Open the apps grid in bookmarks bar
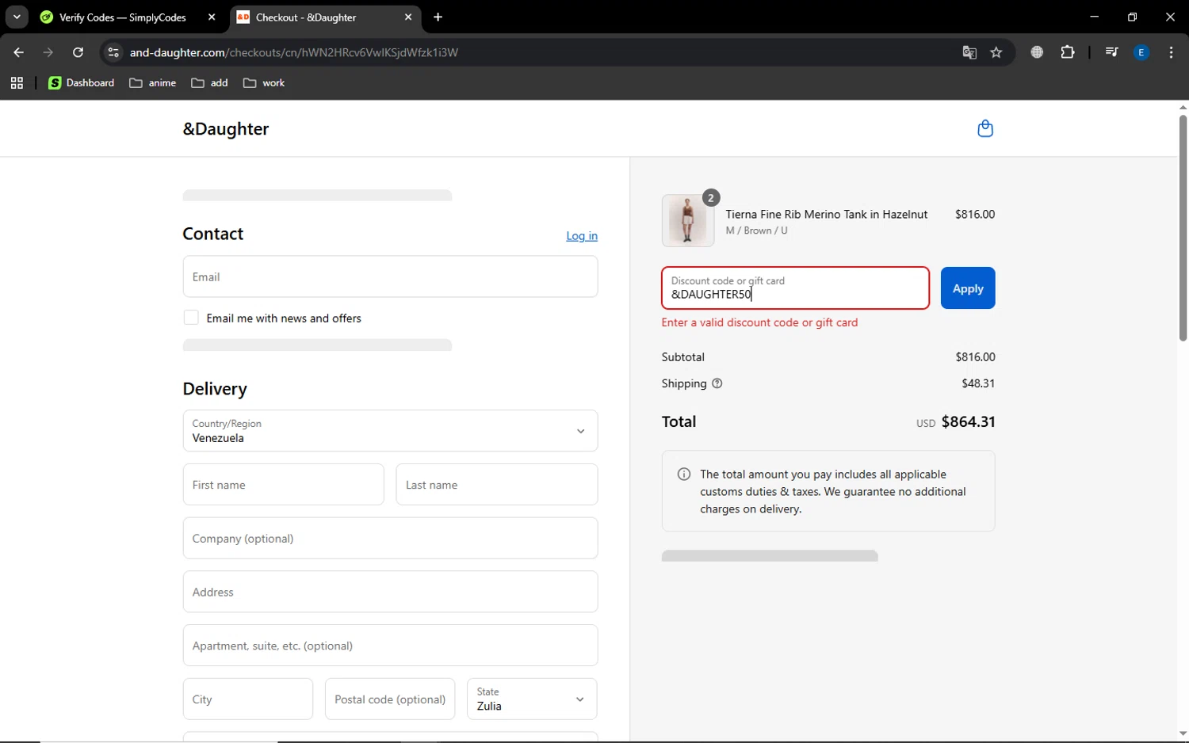The width and height of the screenshot is (1189, 743). tap(17, 82)
